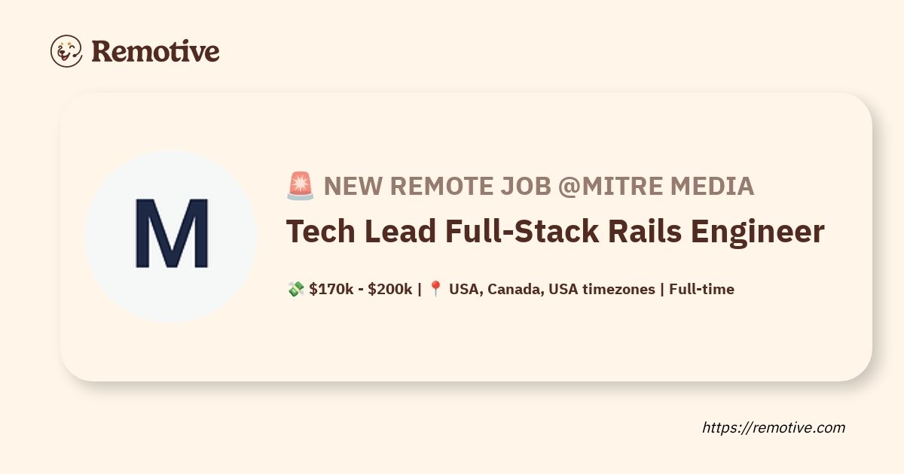904x474 pixels.
Task: Select the "NEW REMOTE JOB" heading text
Action: tap(437, 187)
